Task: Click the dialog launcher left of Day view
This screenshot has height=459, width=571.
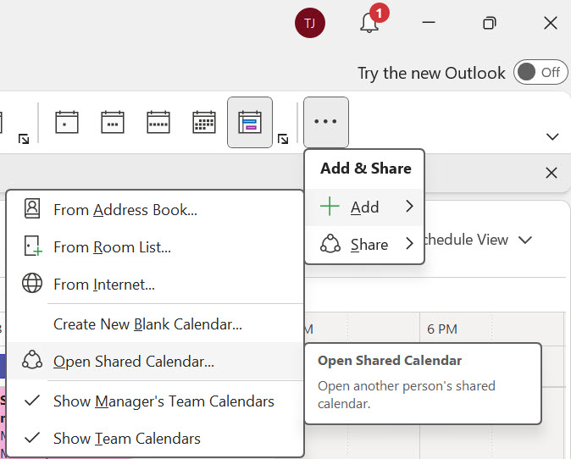Action: point(24,139)
